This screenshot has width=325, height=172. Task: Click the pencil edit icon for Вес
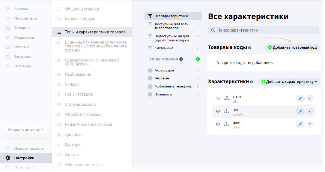pos(300,111)
